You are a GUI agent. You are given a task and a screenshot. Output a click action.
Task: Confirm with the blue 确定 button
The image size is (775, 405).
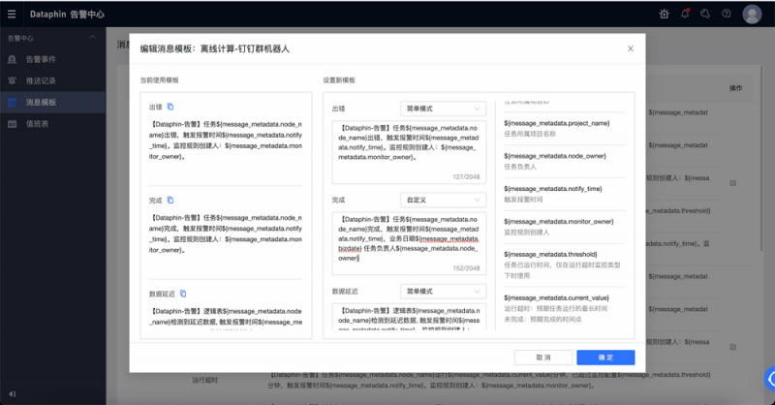click(x=605, y=357)
